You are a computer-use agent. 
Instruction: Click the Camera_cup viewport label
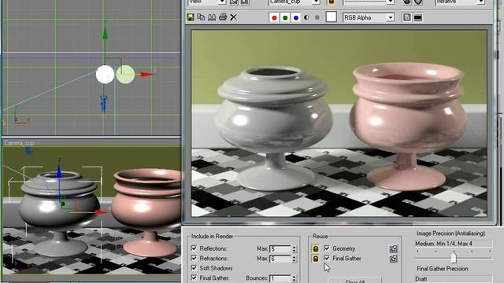pyautogui.click(x=19, y=143)
